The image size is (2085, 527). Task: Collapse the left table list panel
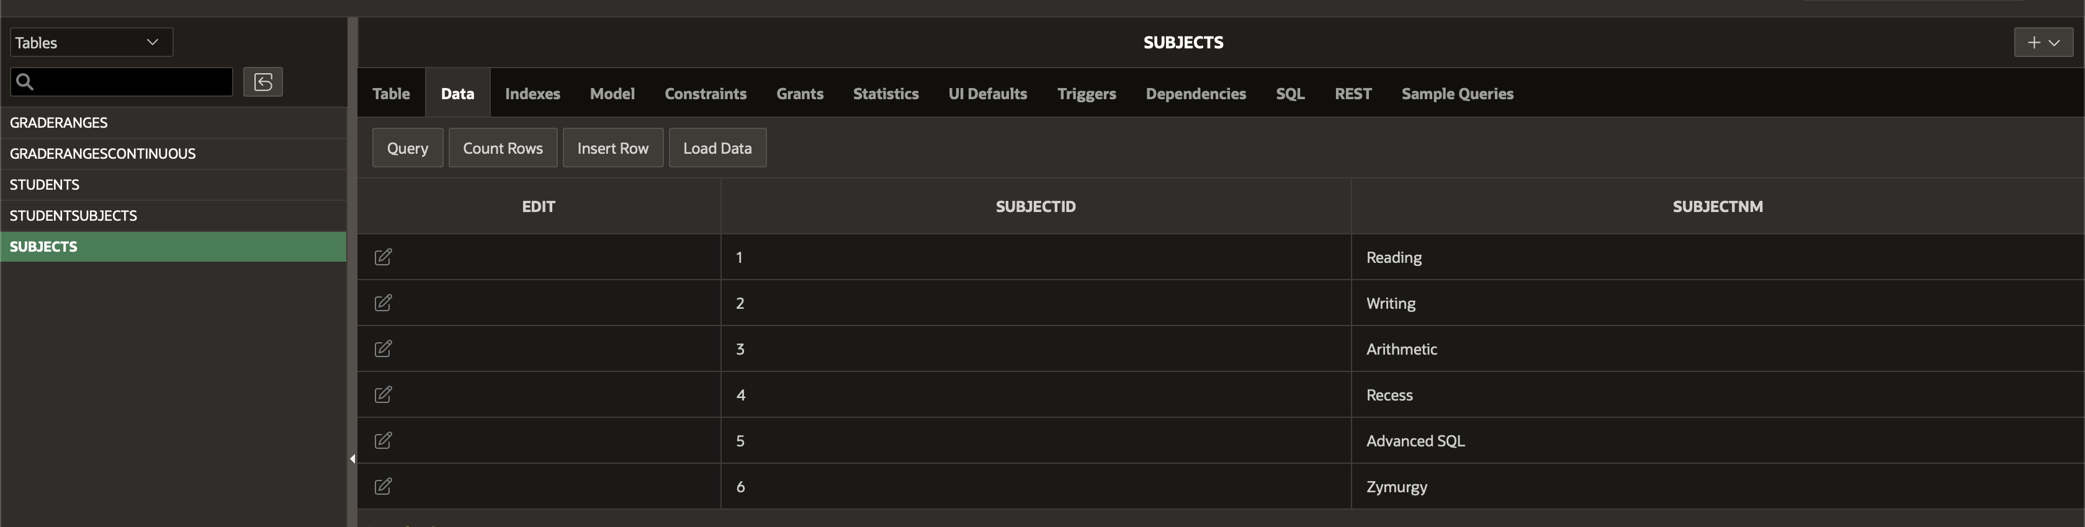click(352, 458)
